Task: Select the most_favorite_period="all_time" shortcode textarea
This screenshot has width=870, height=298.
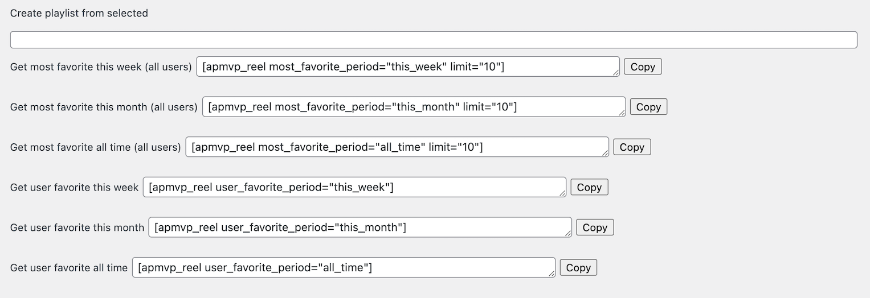Action: point(397,147)
